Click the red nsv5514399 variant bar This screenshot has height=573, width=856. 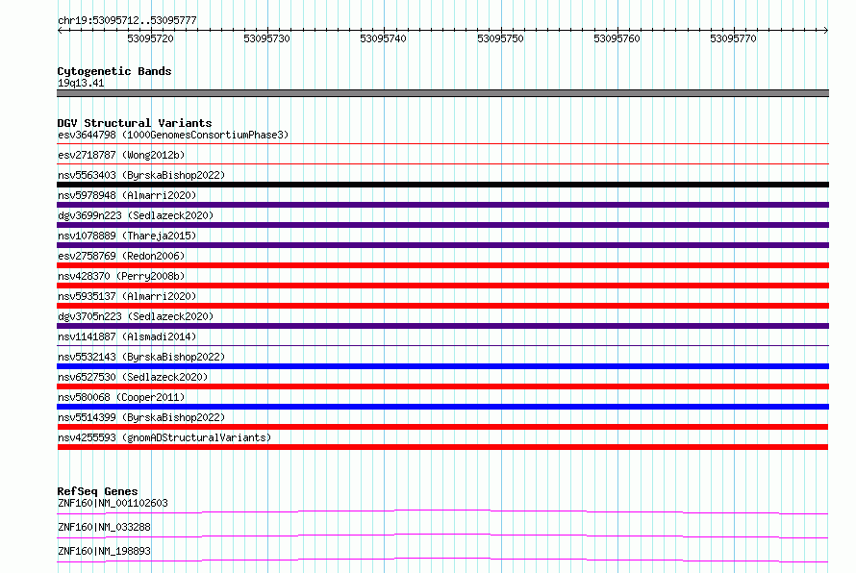[442, 427]
